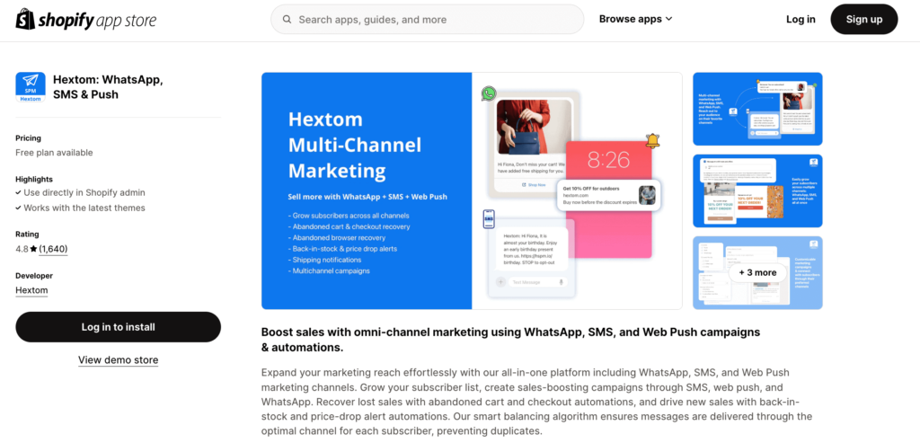
Task: Select the Boost sales with omni-channel marketing headline
Action: coord(510,340)
